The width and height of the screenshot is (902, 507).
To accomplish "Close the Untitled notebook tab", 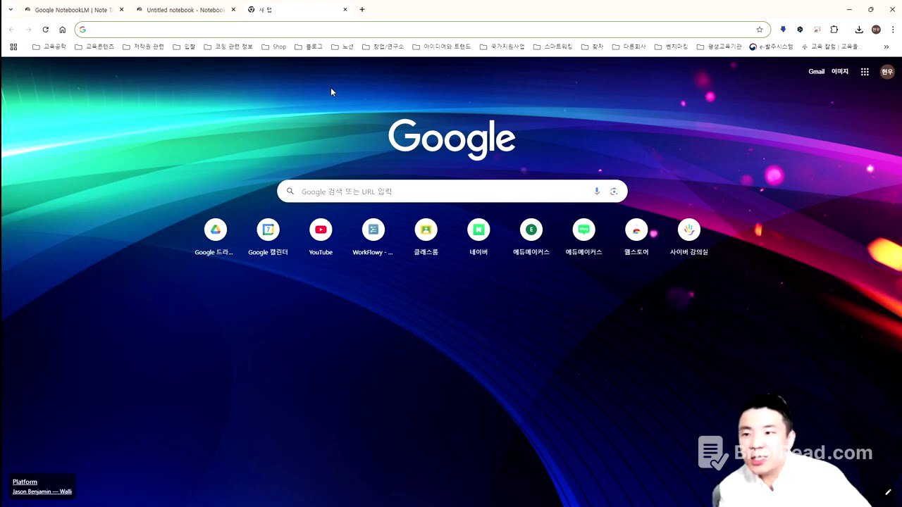I will (234, 10).
